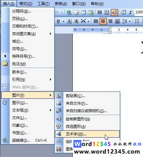This screenshot has width=143, height=157.
Task: Open the 表格(A) menu
Action: click(x=61, y=4)
